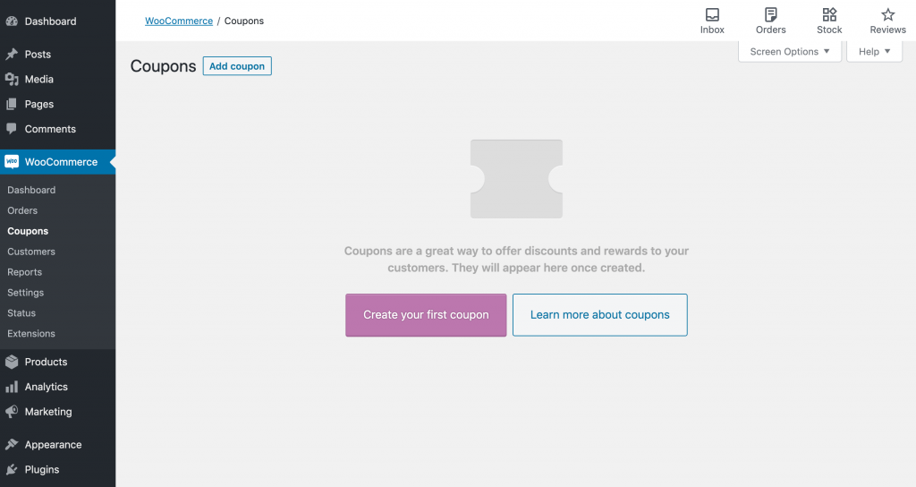
Task: Go to WooCommerce Dashboard submenu item
Action: (31, 190)
